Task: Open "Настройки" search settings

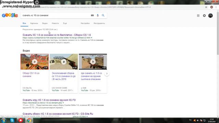Action: (85, 23)
